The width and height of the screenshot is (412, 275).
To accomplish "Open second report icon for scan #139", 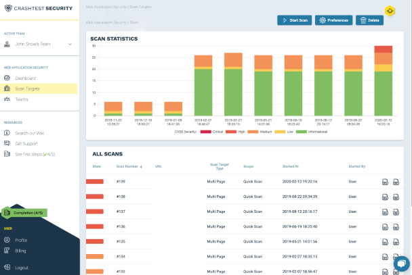I will point(396,182).
